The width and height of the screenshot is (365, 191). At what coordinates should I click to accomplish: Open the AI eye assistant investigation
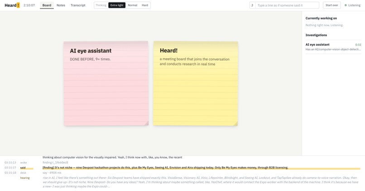(x=333, y=47)
